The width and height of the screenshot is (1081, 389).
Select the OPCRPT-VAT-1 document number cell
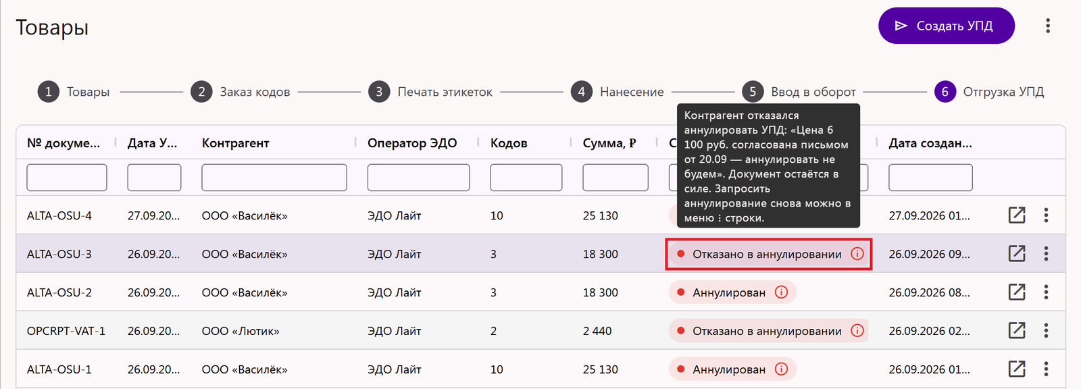pyautogui.click(x=66, y=331)
